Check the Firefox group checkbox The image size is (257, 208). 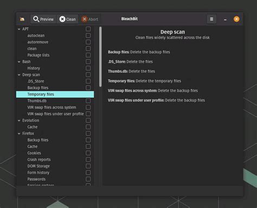click(x=88, y=133)
